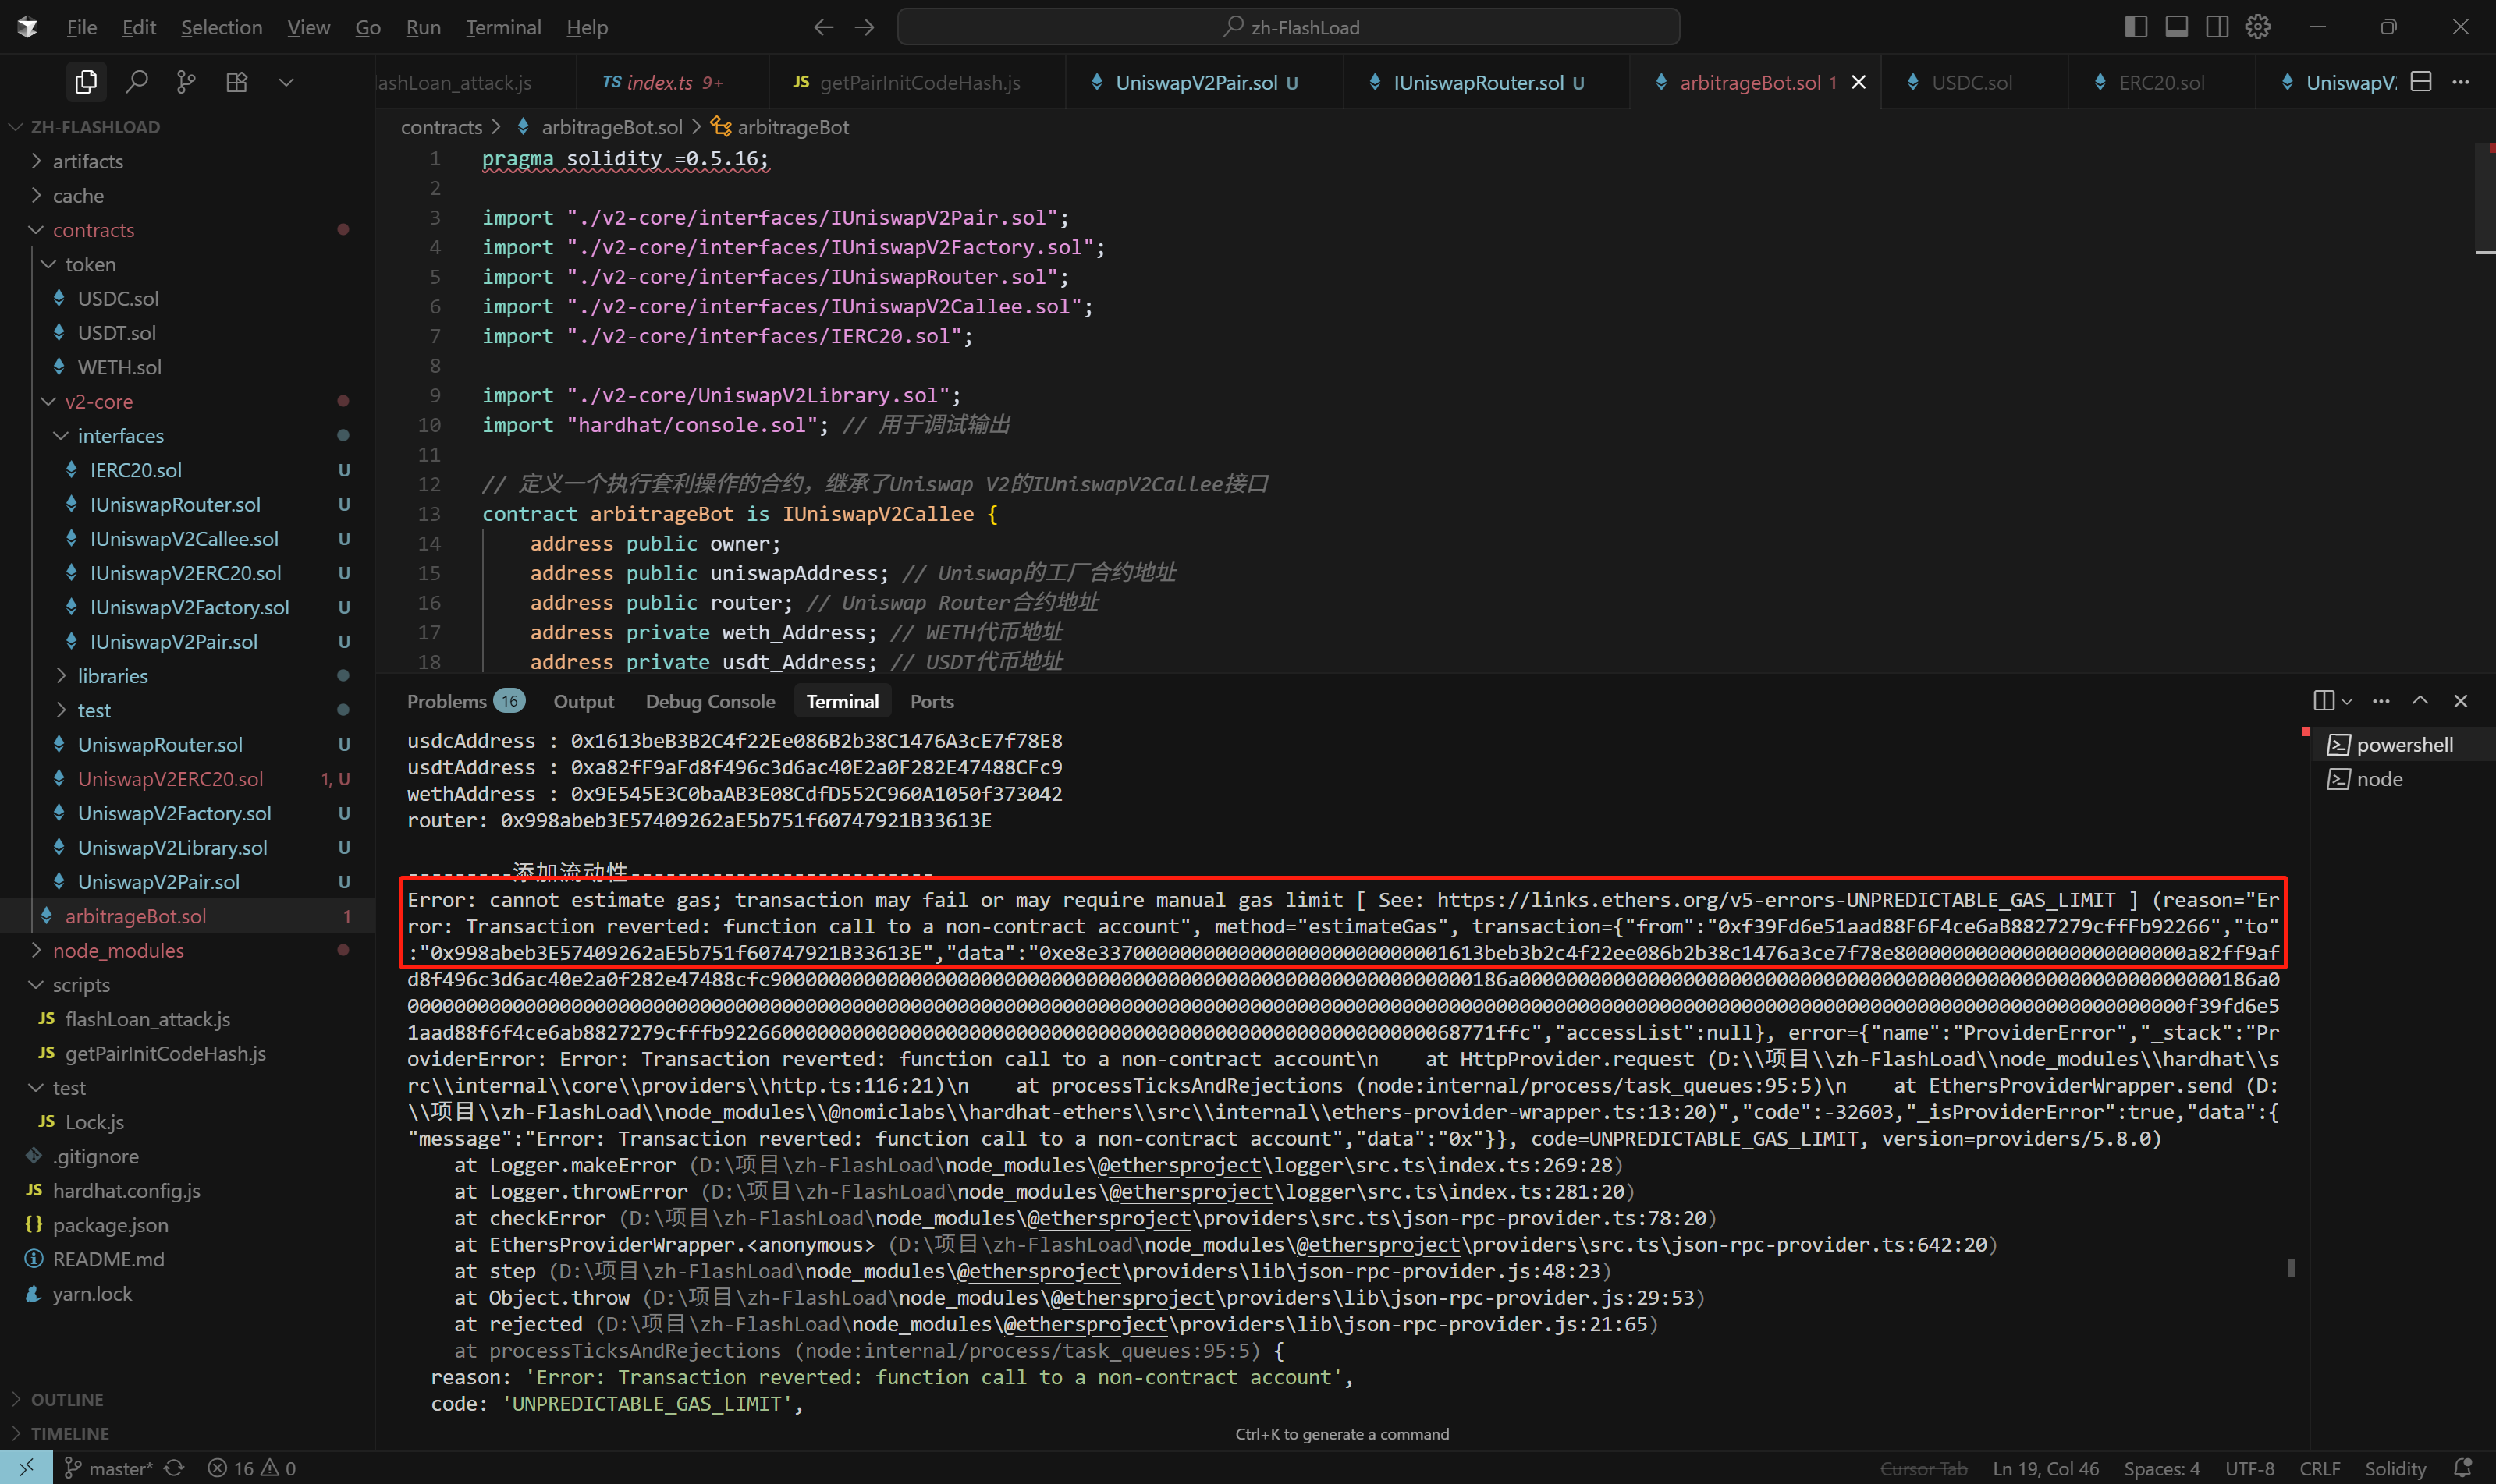Toggle the primary sidebar layout icon

tap(2136, 27)
